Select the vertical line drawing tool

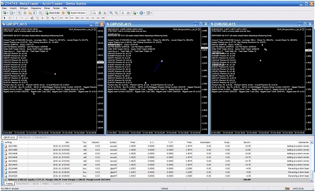16,18
